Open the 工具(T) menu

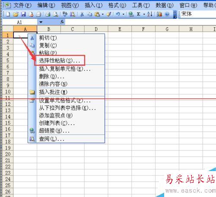pyautogui.click(x=141, y=5)
